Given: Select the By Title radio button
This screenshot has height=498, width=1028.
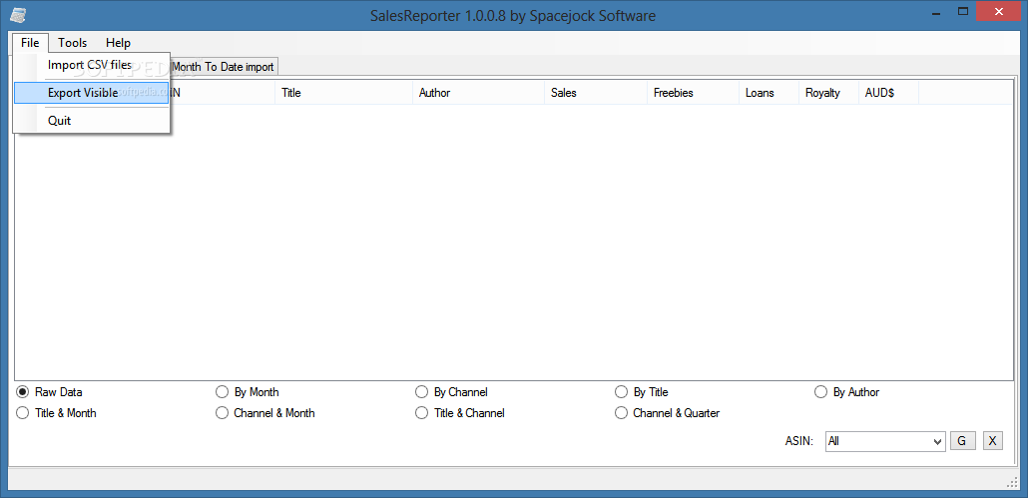Looking at the screenshot, I should pyautogui.click(x=642, y=392).
